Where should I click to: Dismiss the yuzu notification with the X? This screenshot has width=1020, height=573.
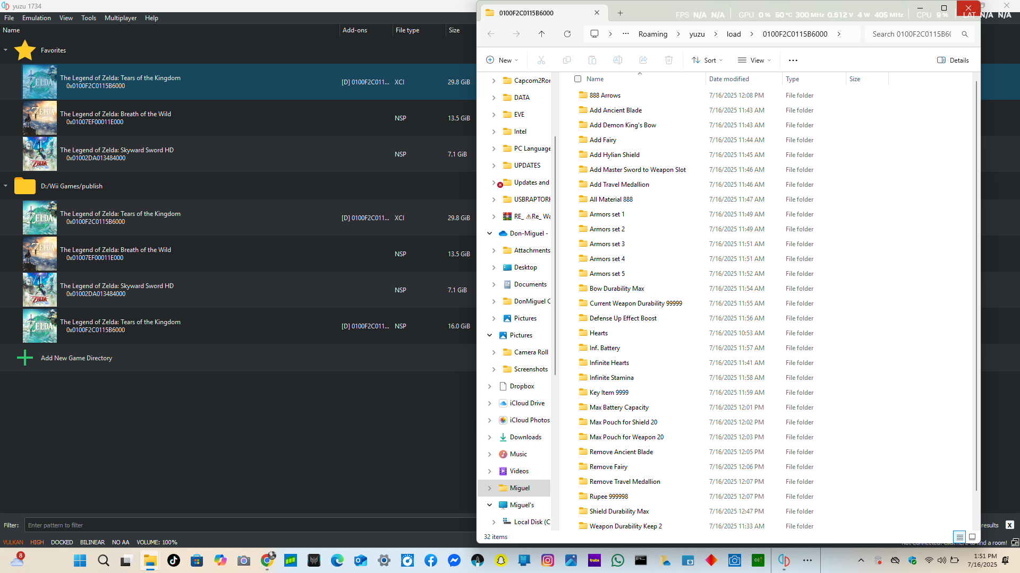1010,525
